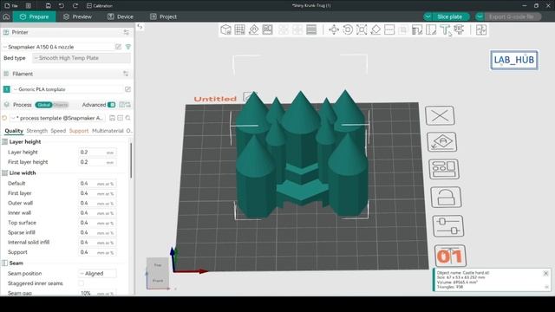
Task: Open the Multimaterial settings tab
Action: [x=108, y=131]
